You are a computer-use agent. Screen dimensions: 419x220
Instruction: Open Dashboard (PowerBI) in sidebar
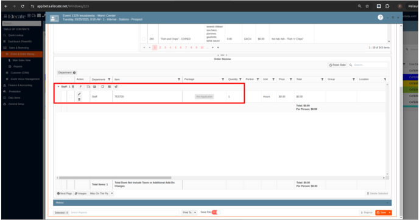click(x=19, y=41)
